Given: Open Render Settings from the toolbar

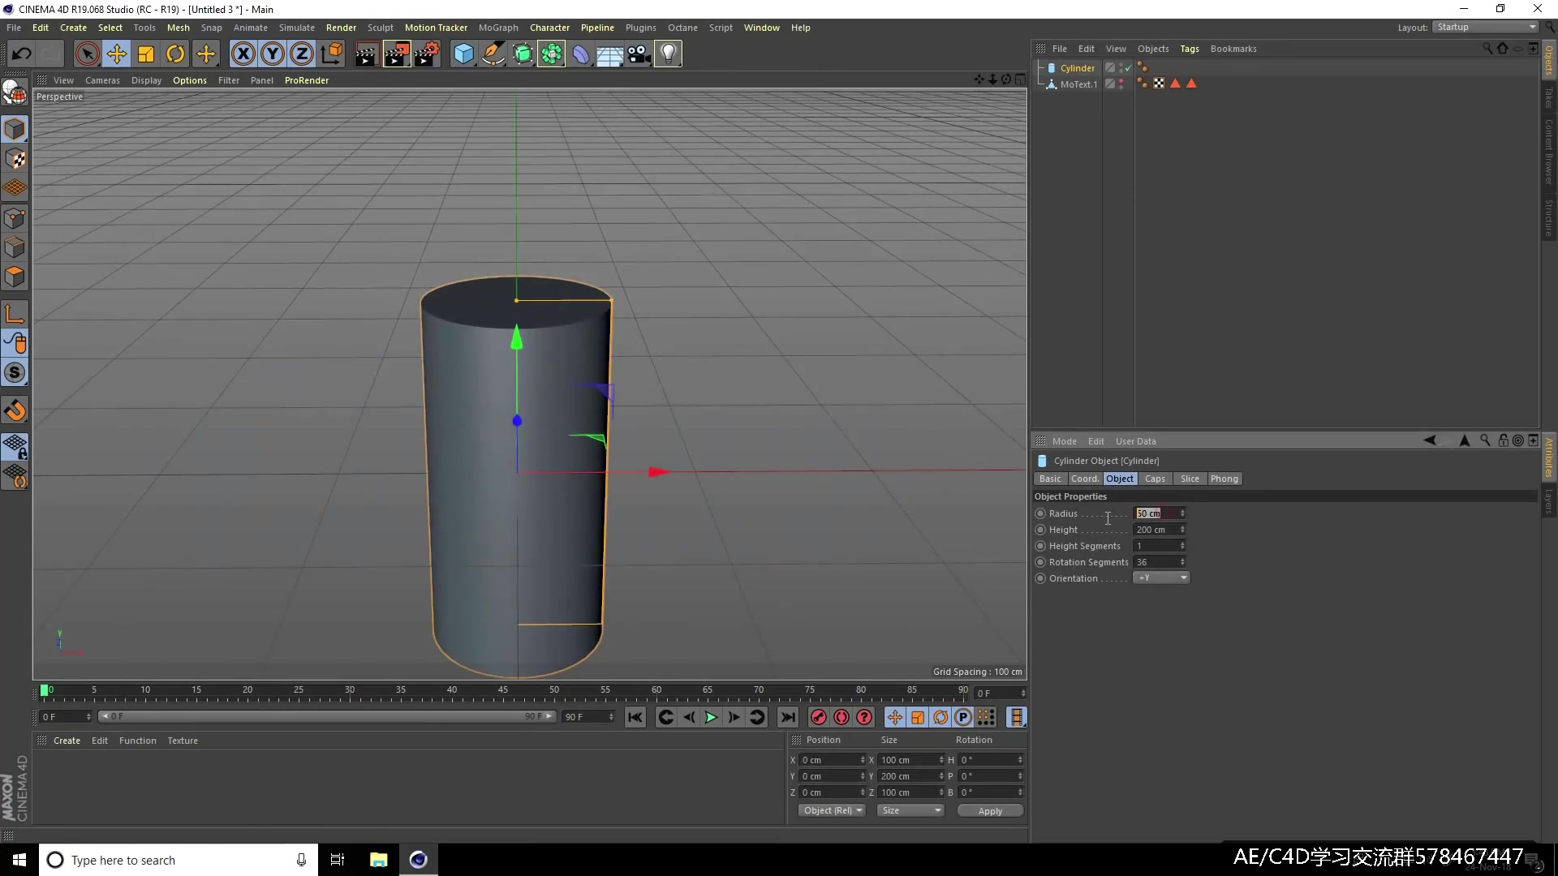Looking at the screenshot, I should click(428, 54).
